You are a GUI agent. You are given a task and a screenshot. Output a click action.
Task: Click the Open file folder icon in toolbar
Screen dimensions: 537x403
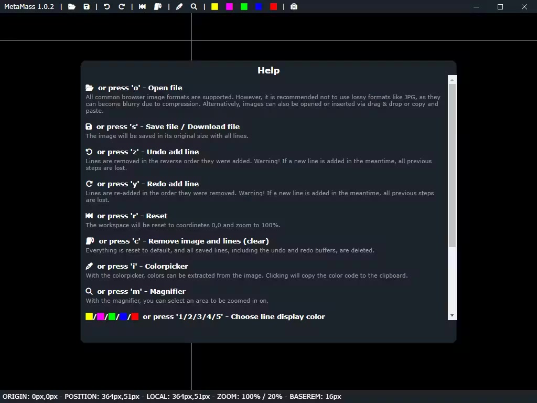[x=72, y=7]
